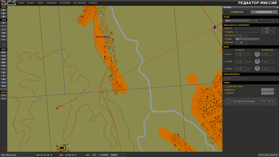Click the new mission file icon

4,10
